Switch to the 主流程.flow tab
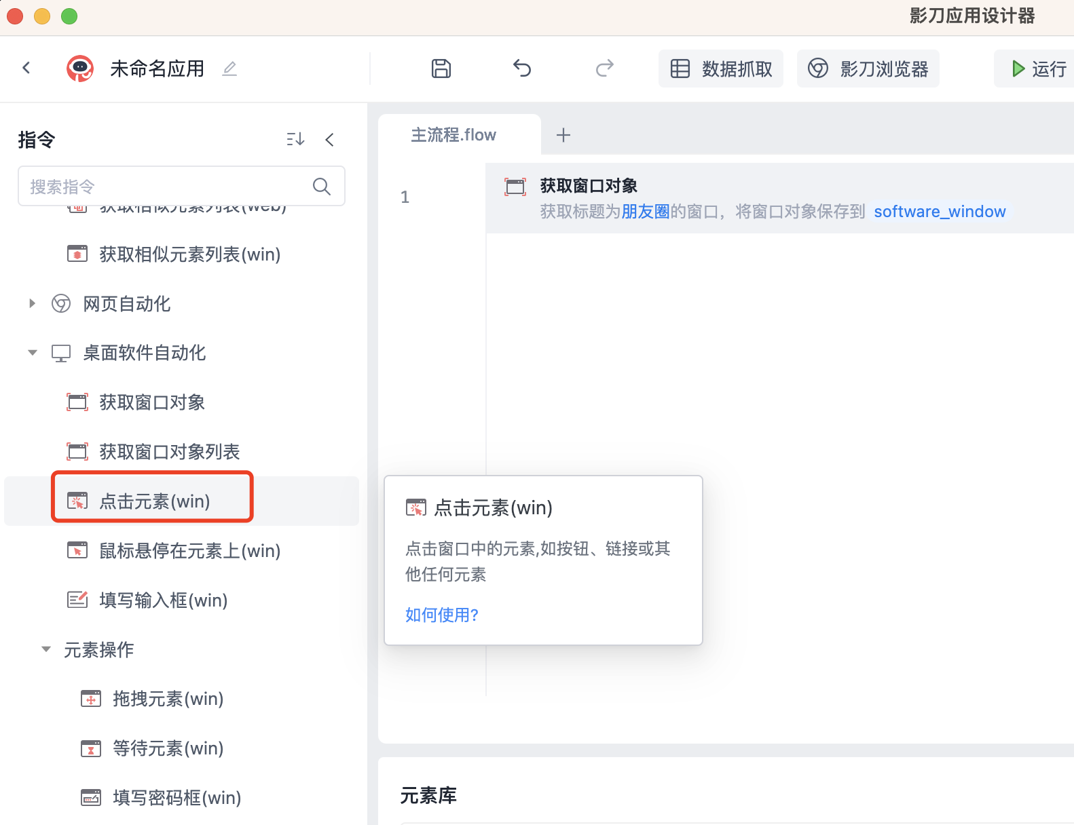Screen dimensions: 1074x825 point(453,135)
